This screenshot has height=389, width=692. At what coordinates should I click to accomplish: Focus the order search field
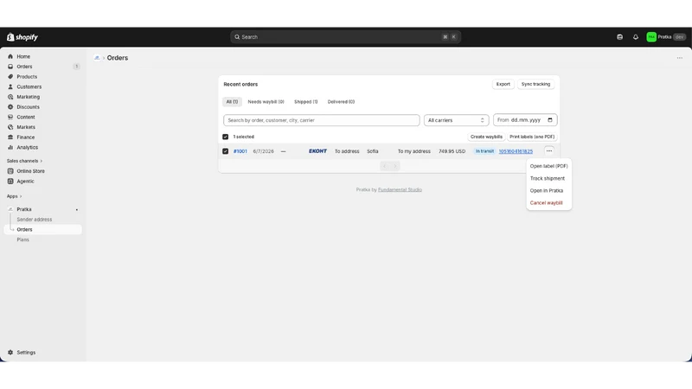321,120
